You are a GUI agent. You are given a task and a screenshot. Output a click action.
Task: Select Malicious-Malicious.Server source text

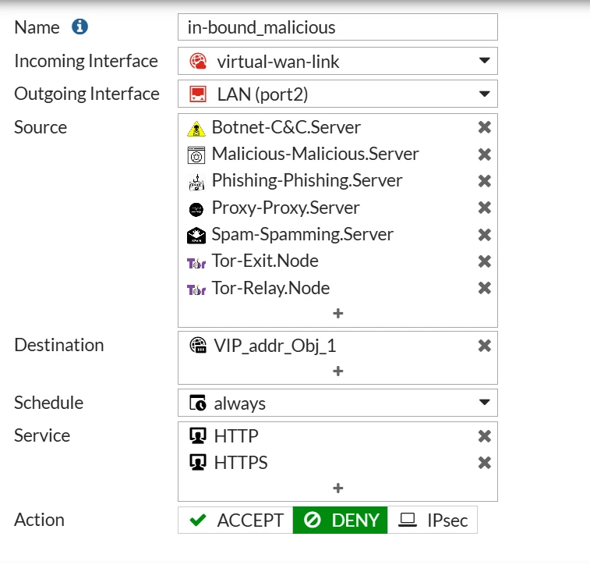pyautogui.click(x=316, y=154)
